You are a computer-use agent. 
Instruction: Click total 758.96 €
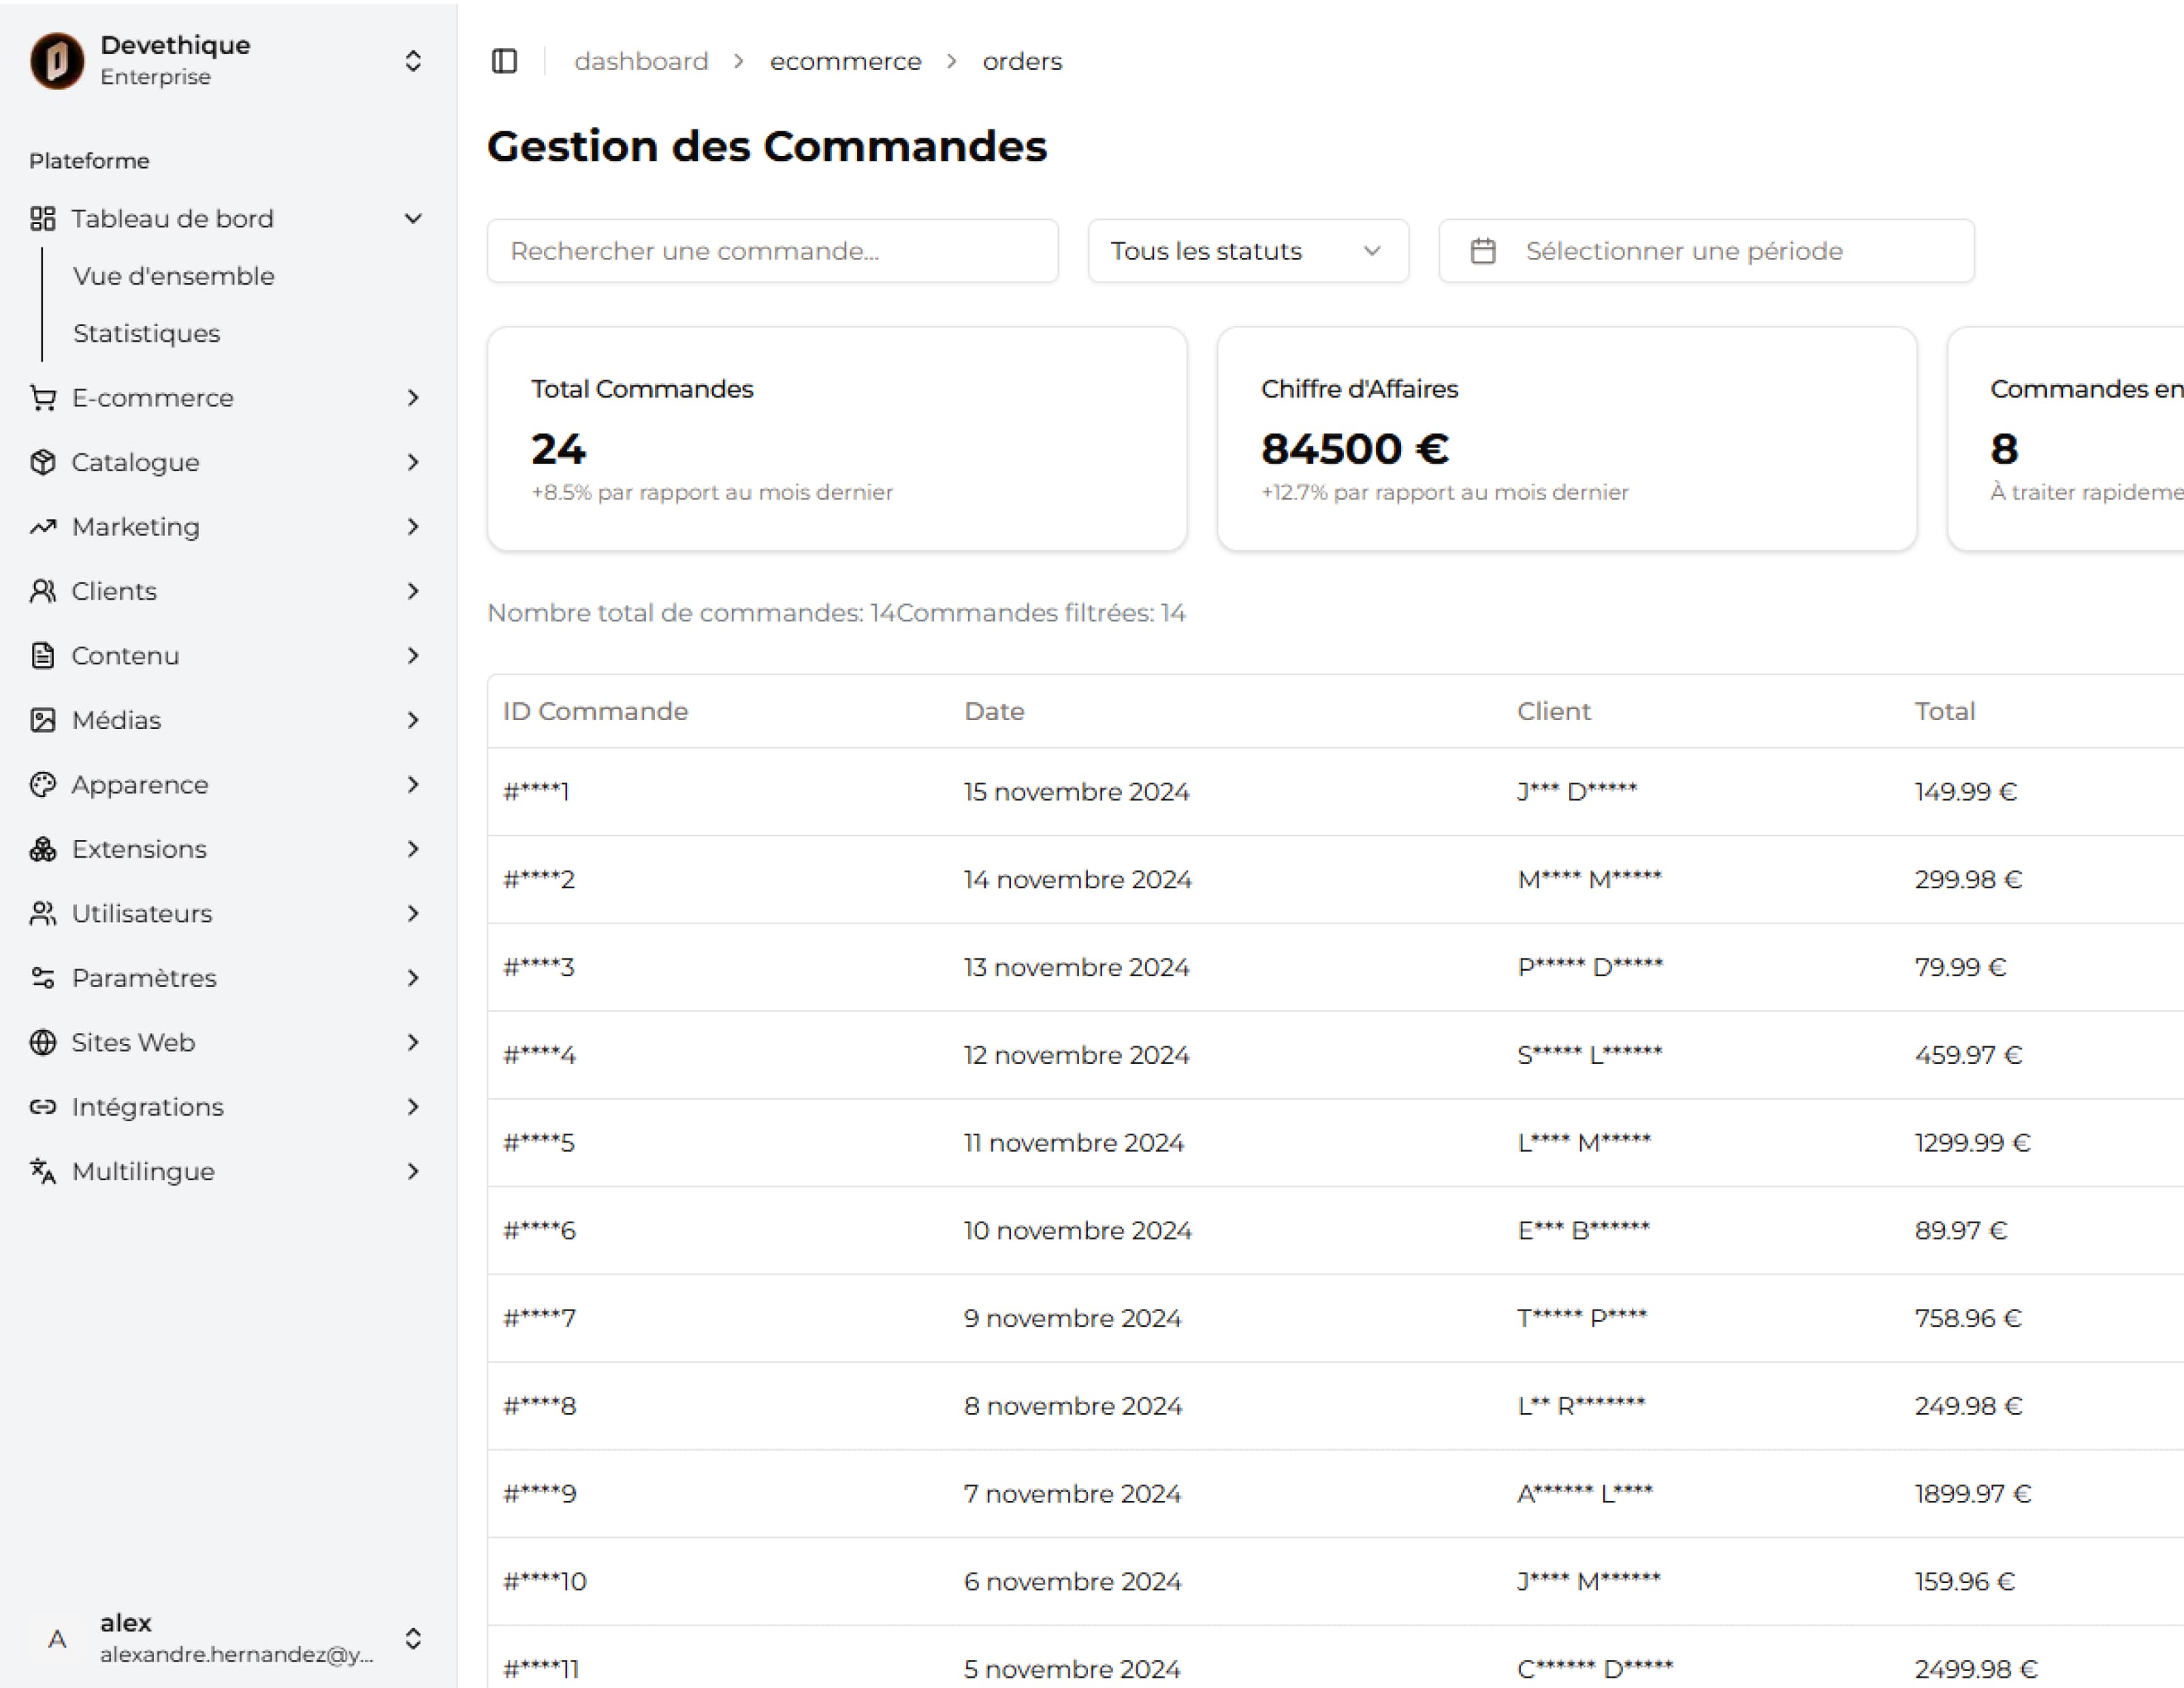1967,1318
